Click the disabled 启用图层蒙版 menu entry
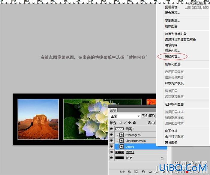 [174, 72]
